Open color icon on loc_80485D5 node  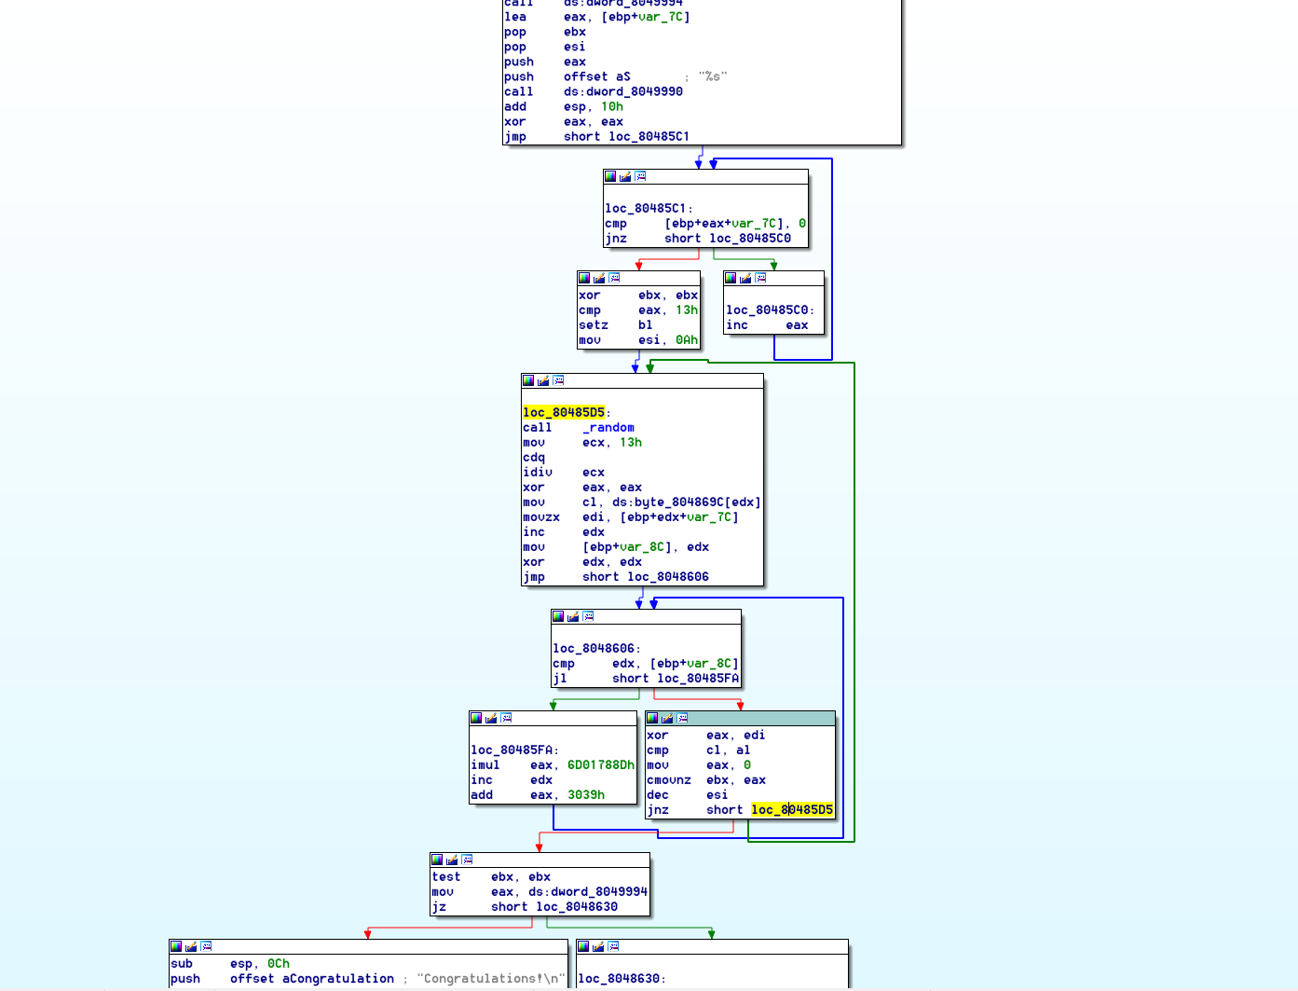pyautogui.click(x=528, y=380)
